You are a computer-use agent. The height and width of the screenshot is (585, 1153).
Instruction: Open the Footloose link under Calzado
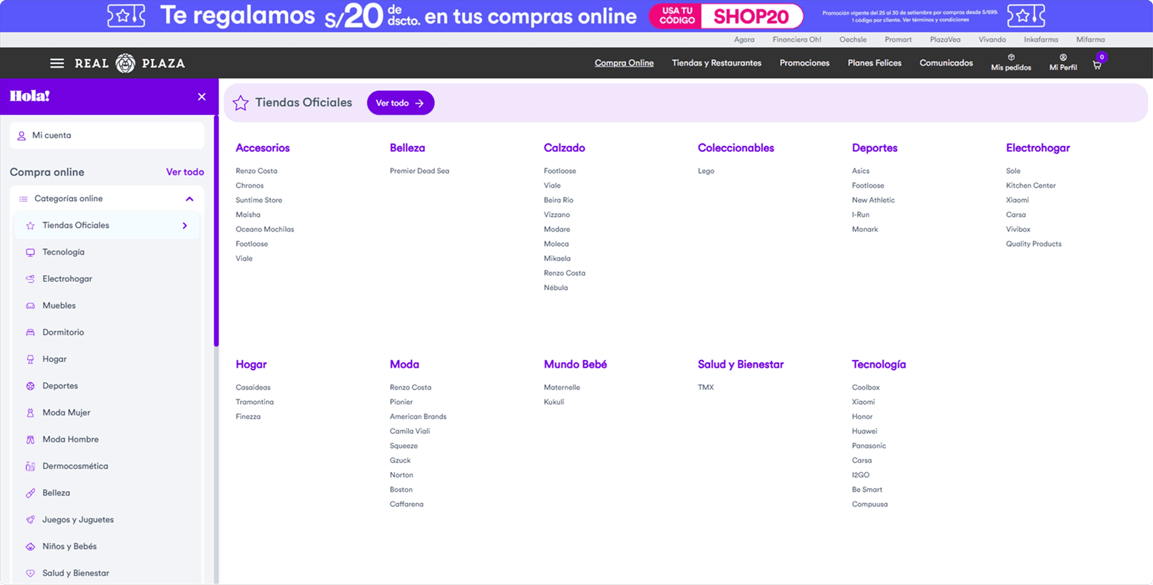559,170
